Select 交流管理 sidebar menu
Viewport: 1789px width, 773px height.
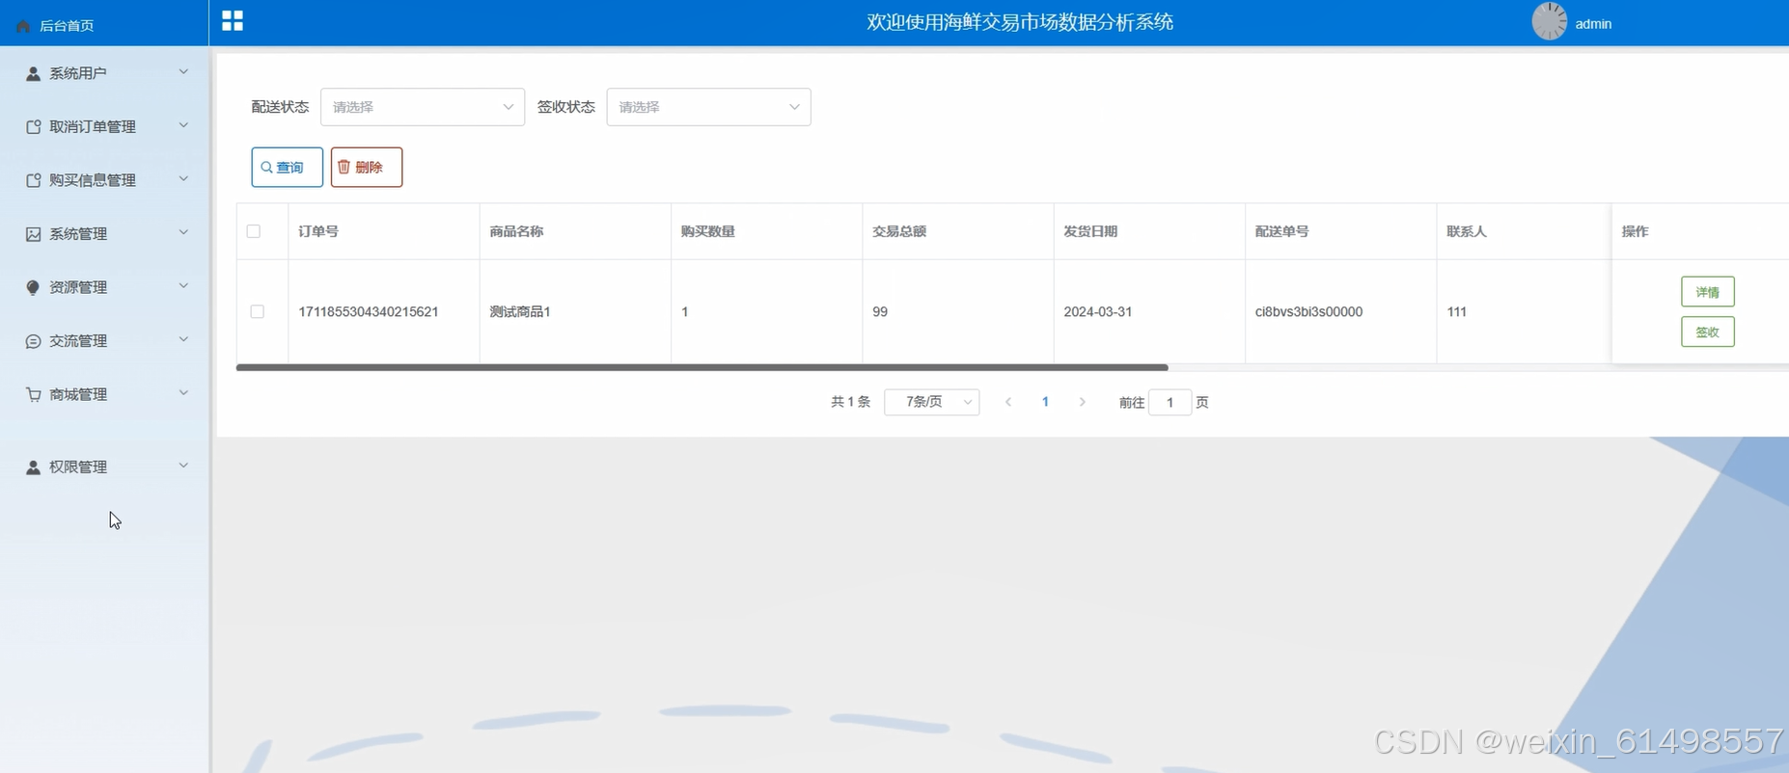click(x=104, y=341)
